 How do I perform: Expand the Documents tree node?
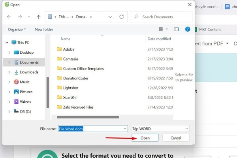9,62
